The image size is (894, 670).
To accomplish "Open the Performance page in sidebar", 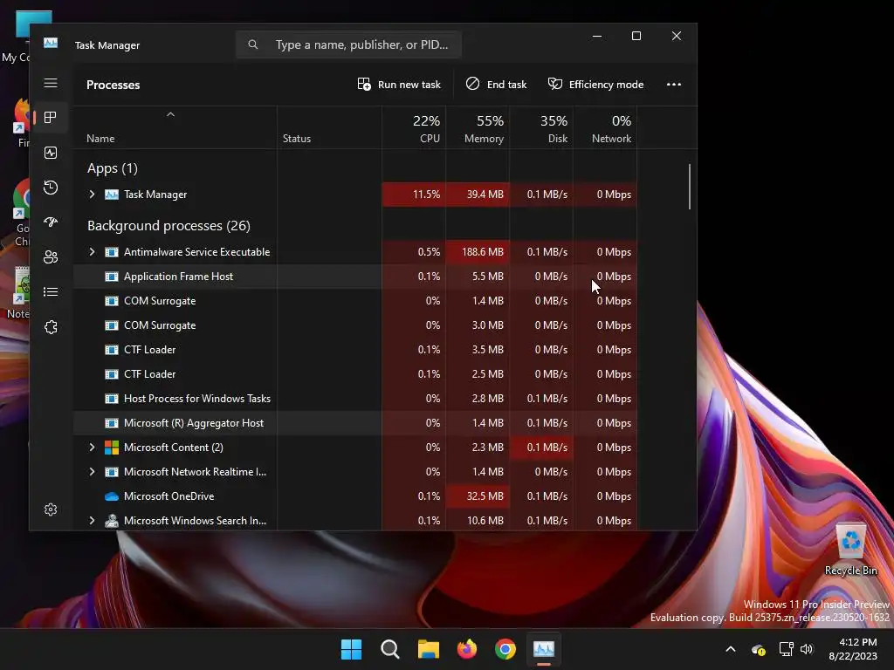I will [51, 153].
